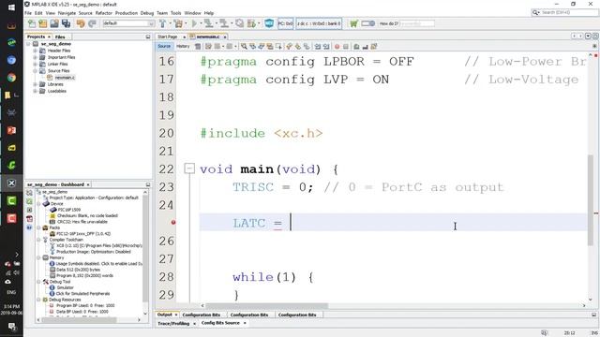Open the Refactor menu

104,13
